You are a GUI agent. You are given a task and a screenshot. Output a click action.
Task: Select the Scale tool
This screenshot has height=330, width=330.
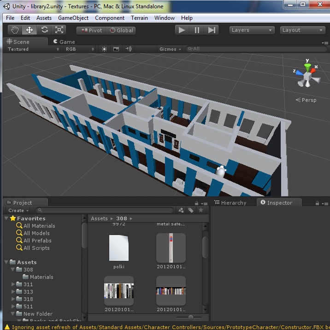point(59,30)
